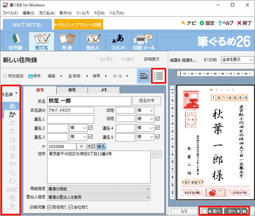Toggle the checkbox beside 連名3
The width and height of the screenshot is (255, 216).
91,136
